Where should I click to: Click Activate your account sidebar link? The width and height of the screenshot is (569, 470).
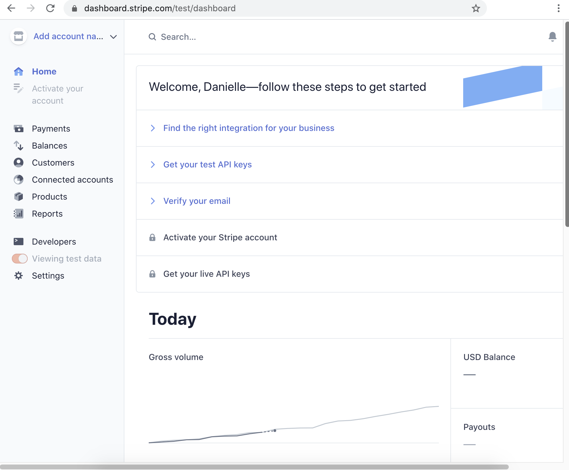(x=57, y=94)
